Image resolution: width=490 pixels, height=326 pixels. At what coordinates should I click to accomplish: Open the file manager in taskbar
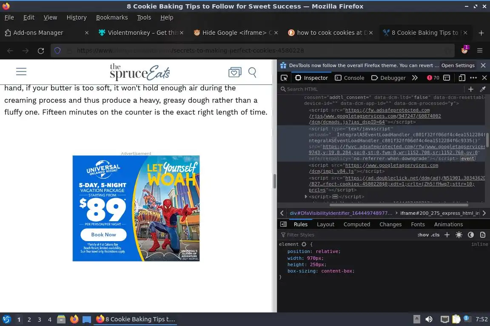pos(61,319)
